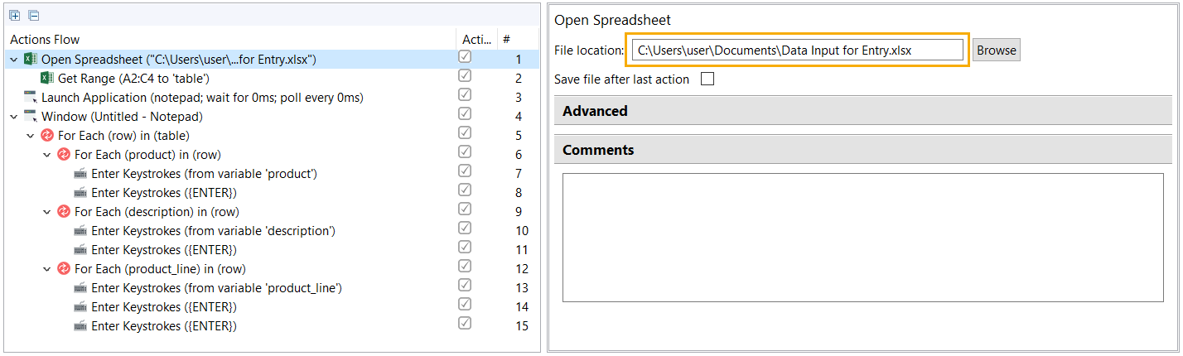Click the Comments section header
The image size is (1183, 356).
[x=863, y=150]
